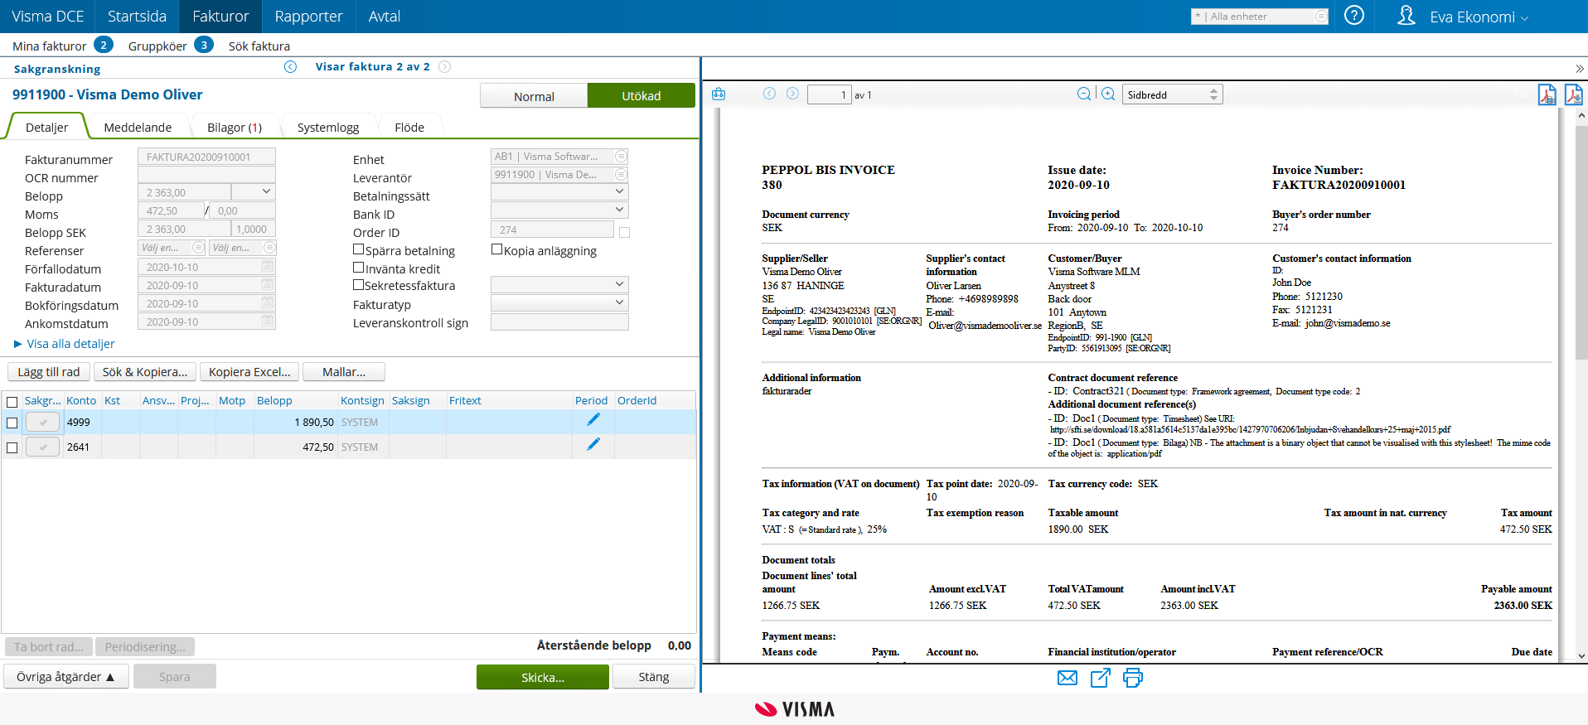Go to next PDF page

(x=792, y=94)
